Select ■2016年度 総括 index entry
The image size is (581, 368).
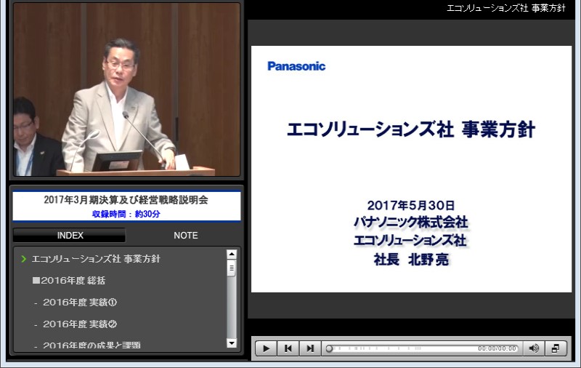tap(69, 281)
